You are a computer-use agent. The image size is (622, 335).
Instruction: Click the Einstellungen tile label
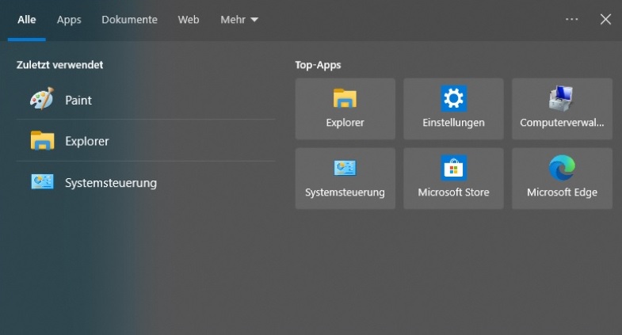[453, 123]
